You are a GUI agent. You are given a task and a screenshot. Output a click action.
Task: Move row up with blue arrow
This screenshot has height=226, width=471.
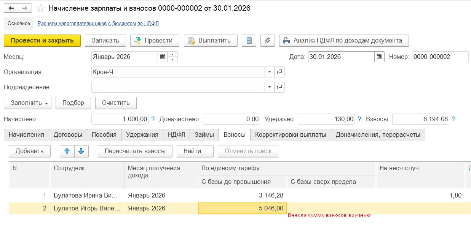click(x=67, y=151)
